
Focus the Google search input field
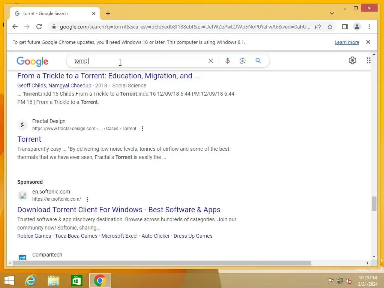click(x=139, y=61)
